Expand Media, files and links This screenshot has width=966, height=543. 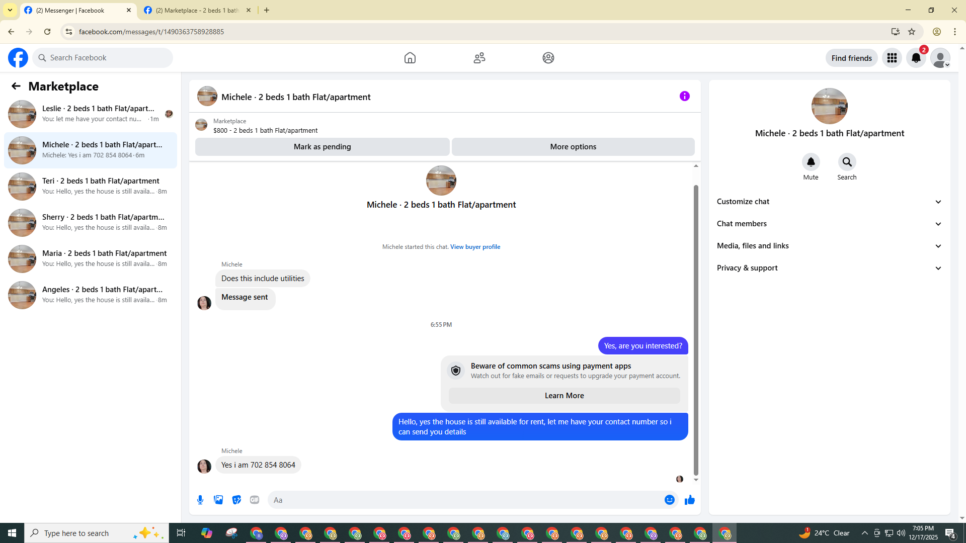pos(829,246)
